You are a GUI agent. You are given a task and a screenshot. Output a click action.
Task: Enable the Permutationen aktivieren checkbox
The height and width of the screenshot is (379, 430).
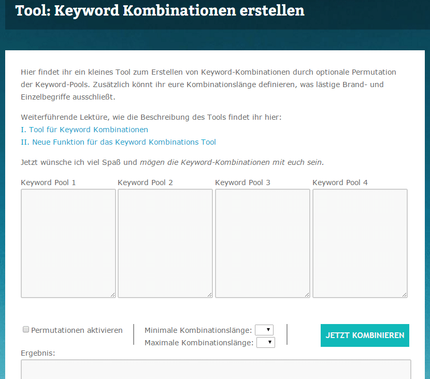pyautogui.click(x=26, y=329)
